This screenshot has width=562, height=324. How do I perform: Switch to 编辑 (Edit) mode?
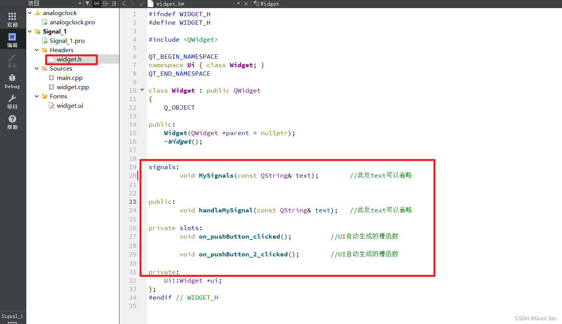pos(12,40)
